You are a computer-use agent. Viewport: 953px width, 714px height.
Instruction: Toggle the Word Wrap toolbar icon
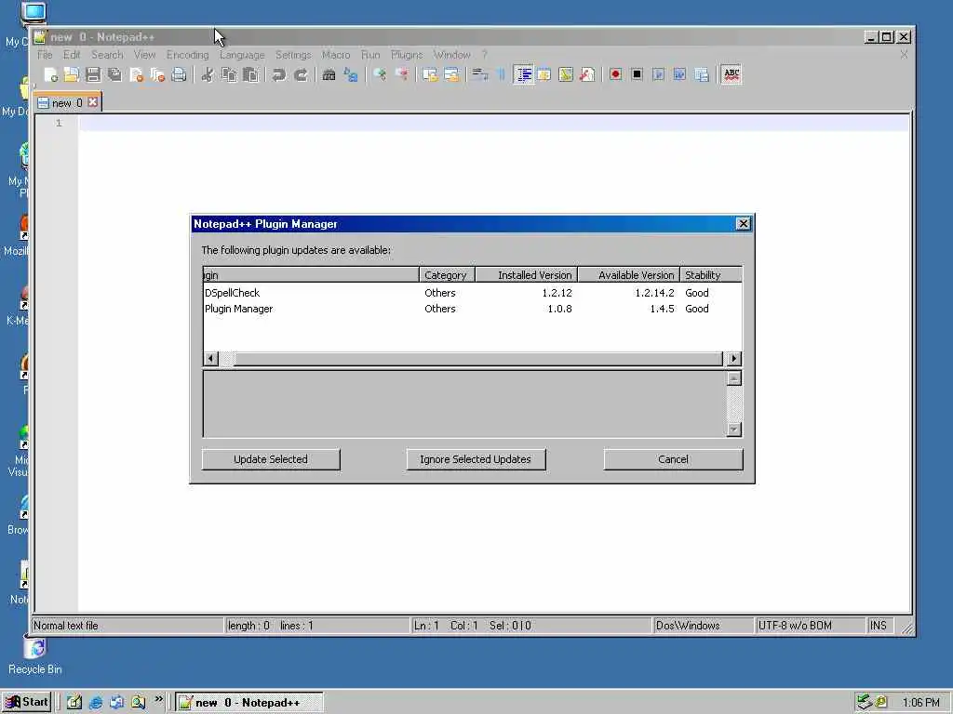tap(480, 74)
